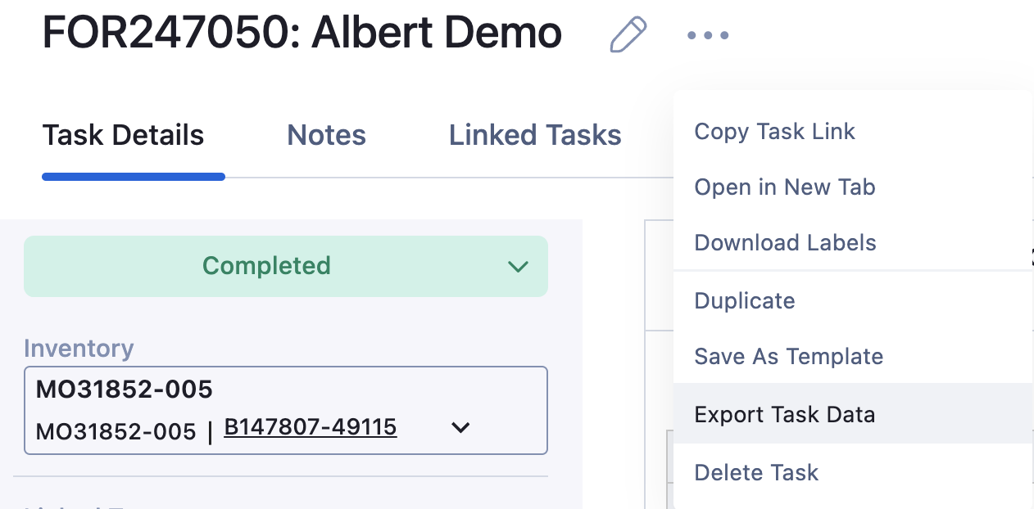
Task: Click the FOR247050: Albert Demo title
Action: pyautogui.click(x=302, y=34)
